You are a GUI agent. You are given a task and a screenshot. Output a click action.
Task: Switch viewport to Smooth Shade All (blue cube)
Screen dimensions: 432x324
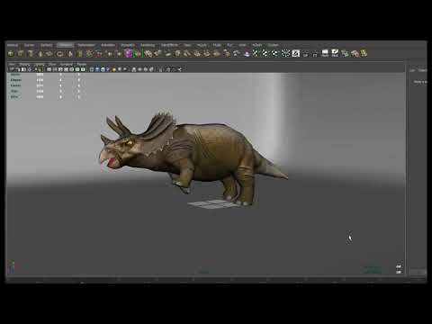pyautogui.click(x=97, y=69)
